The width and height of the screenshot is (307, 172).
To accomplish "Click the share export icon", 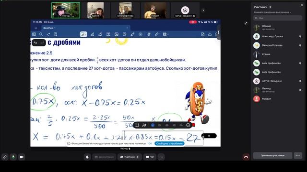I will coord(210,34).
